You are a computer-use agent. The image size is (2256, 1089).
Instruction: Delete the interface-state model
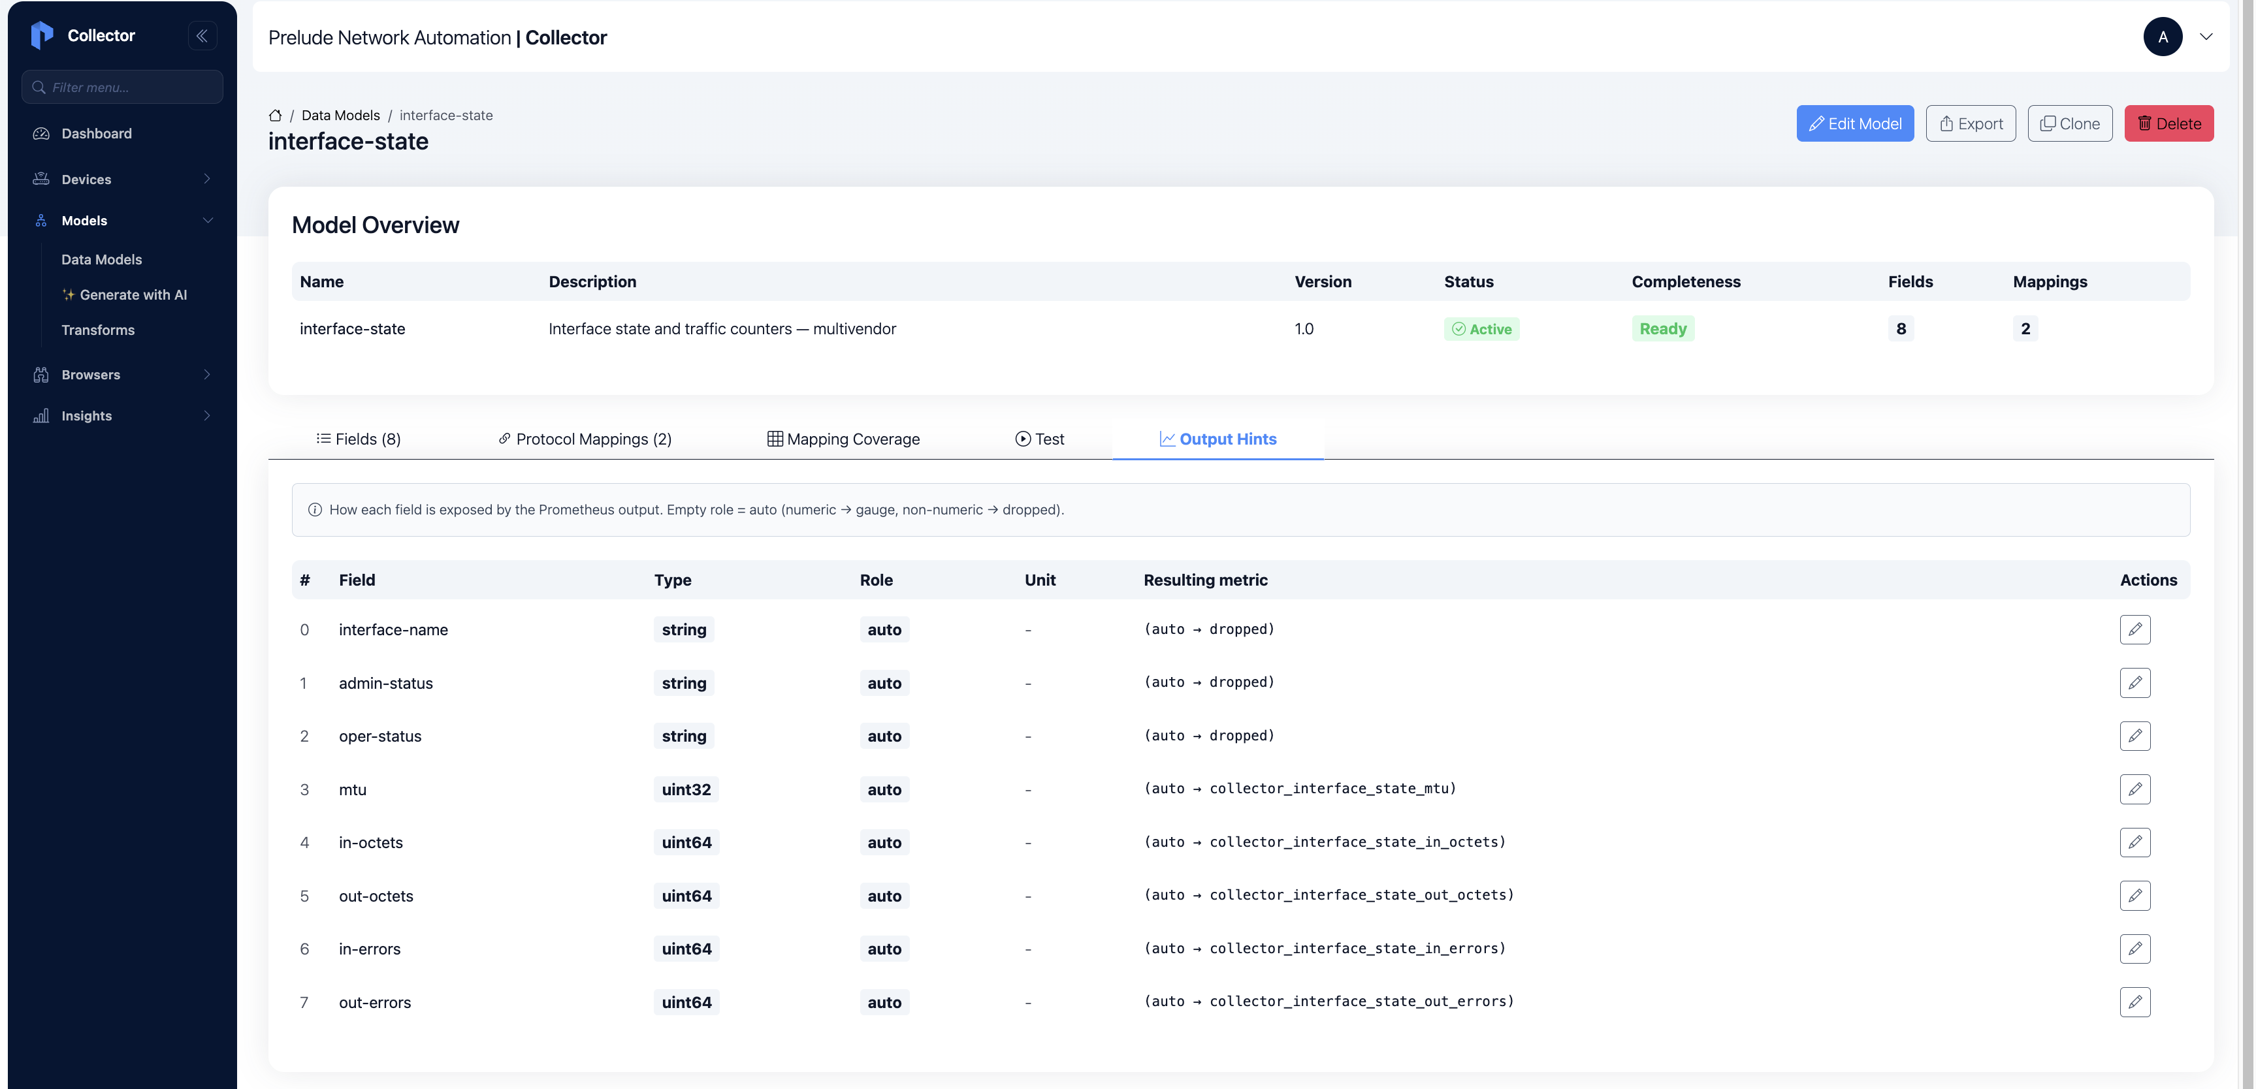pos(2168,123)
